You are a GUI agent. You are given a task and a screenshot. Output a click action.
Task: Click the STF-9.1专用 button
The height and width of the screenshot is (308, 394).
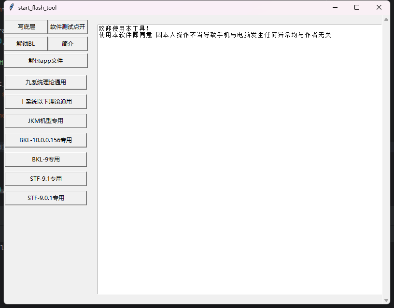click(46, 178)
